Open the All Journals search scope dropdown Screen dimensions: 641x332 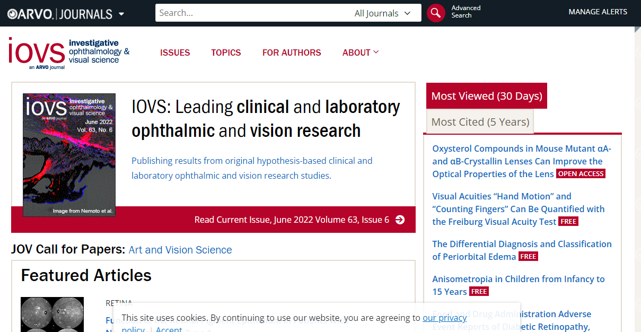point(382,13)
